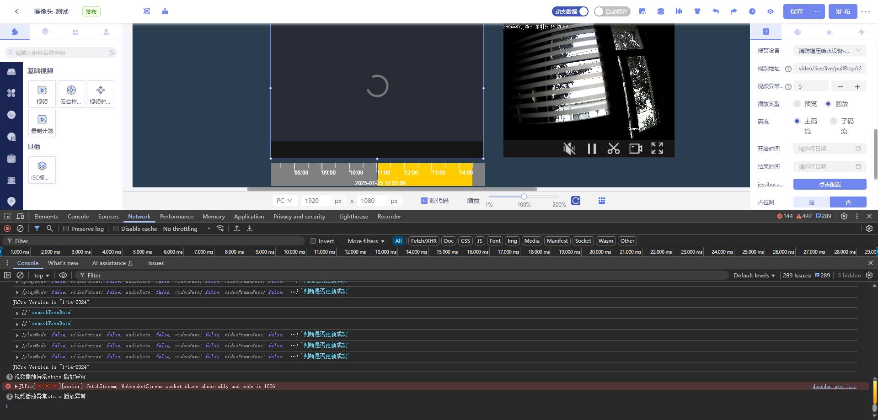Select the 子码流 radio button

coord(834,121)
